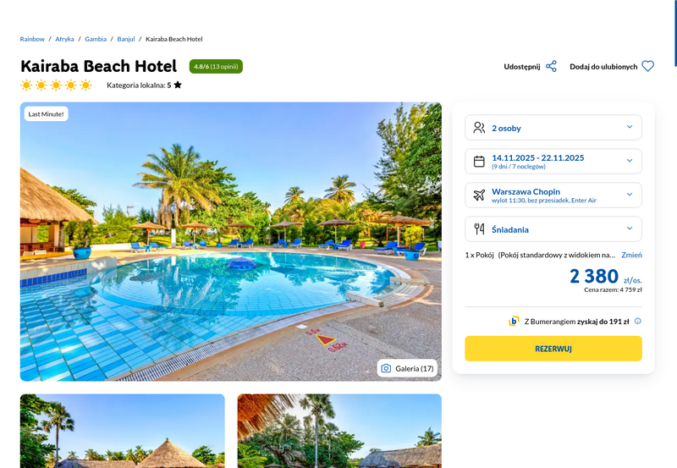677x468 pixels.
Task: Click the people icon beside 2 osoby
Action: click(479, 128)
